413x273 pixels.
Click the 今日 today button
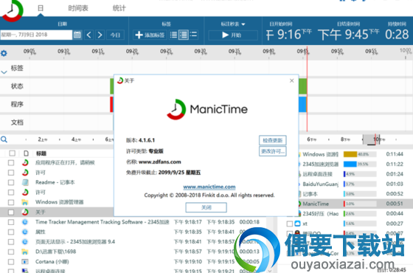click(115, 35)
